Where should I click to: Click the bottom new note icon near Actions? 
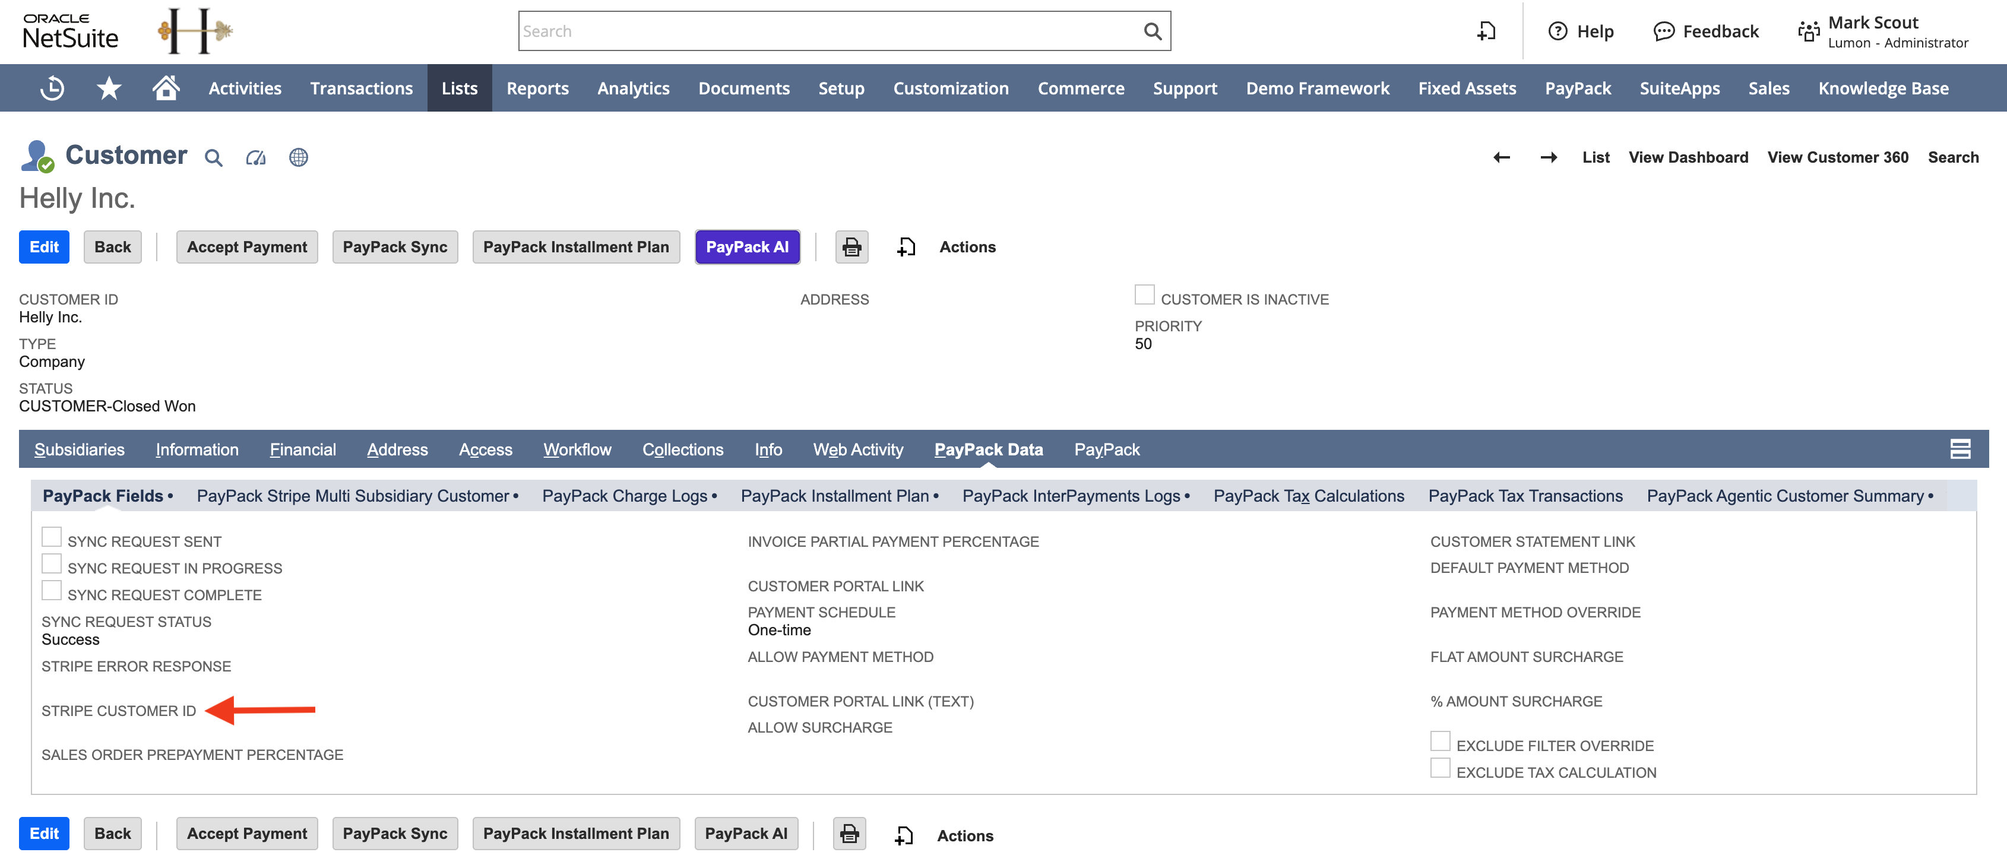coord(904,835)
